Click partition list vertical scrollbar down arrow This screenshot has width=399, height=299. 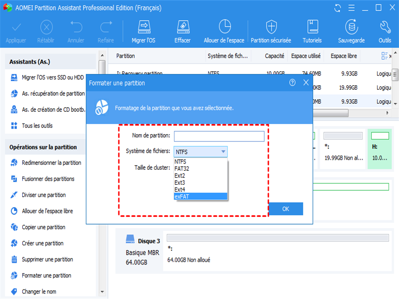[395, 104]
